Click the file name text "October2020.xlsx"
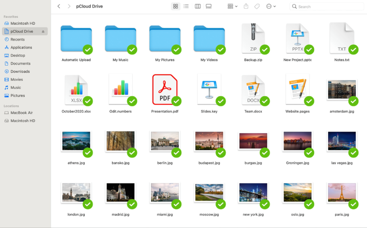This screenshot has width=367, height=228. (x=76, y=111)
